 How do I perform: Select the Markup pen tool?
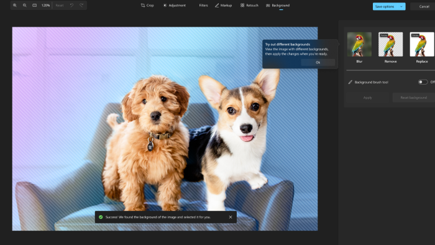point(223,5)
